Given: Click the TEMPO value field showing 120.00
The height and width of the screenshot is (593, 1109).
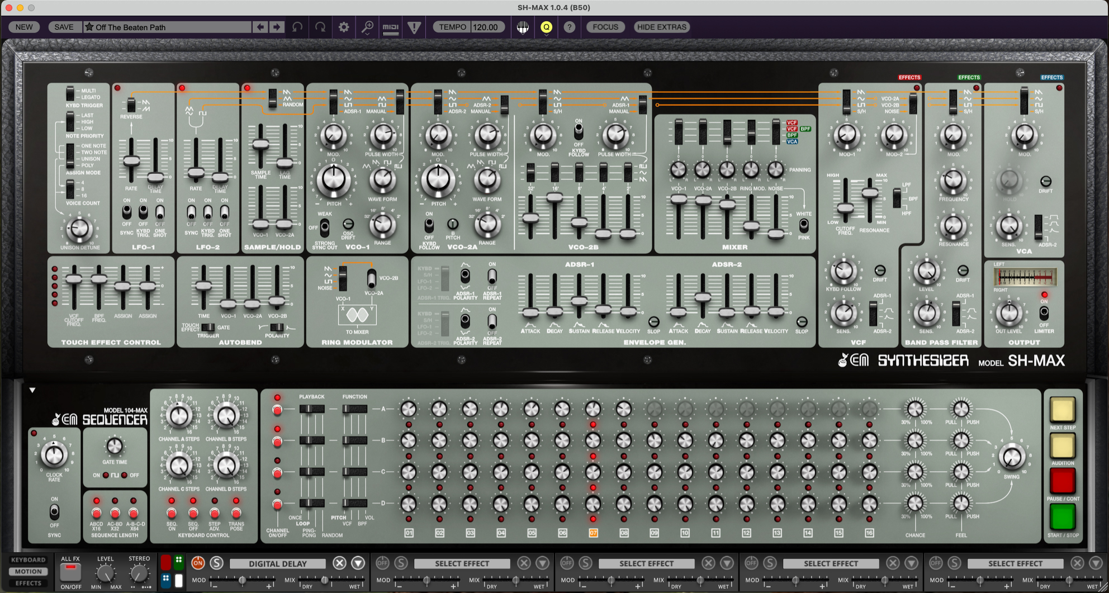Looking at the screenshot, I should [487, 27].
